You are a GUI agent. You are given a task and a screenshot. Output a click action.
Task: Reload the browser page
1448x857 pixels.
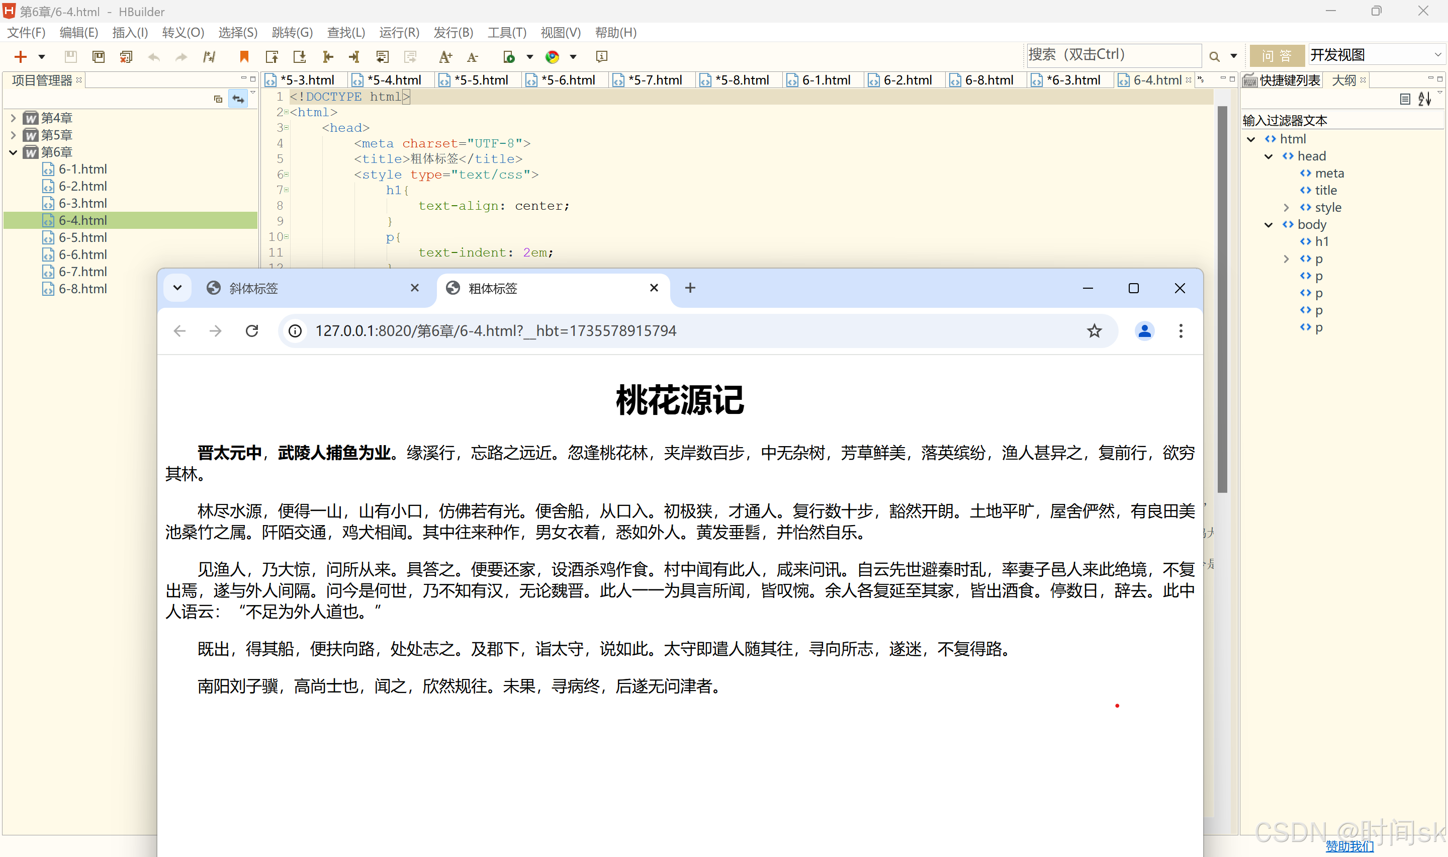coord(251,331)
